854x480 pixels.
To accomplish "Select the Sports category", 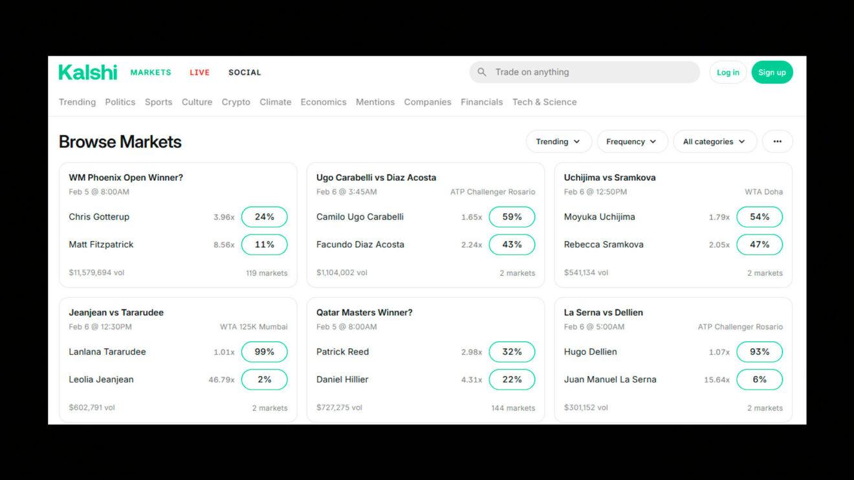I will pyautogui.click(x=159, y=102).
